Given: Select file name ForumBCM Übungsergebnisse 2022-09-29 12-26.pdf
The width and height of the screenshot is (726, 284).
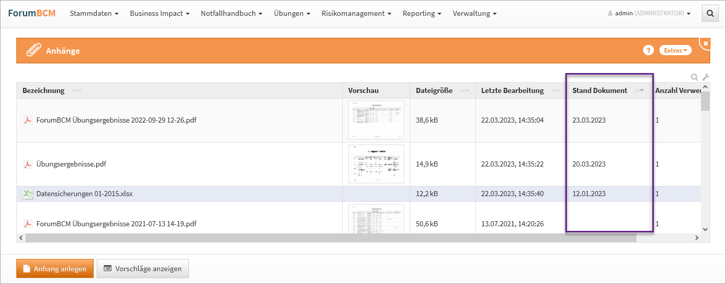Looking at the screenshot, I should 117,121.
